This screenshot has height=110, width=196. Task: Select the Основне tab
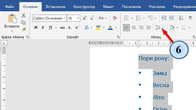[x=30, y=7]
